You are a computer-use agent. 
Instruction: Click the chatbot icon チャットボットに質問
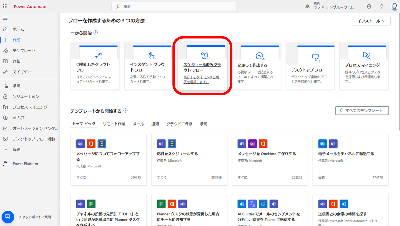click(8, 217)
